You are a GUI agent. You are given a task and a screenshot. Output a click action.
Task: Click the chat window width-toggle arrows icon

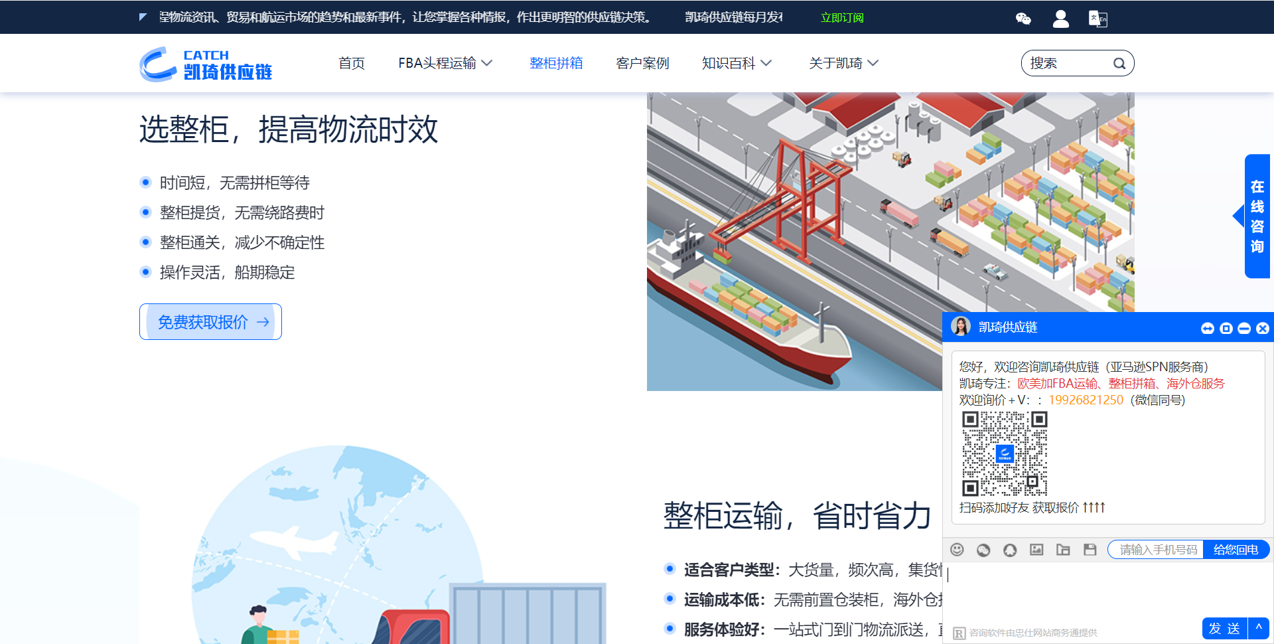click(1208, 328)
